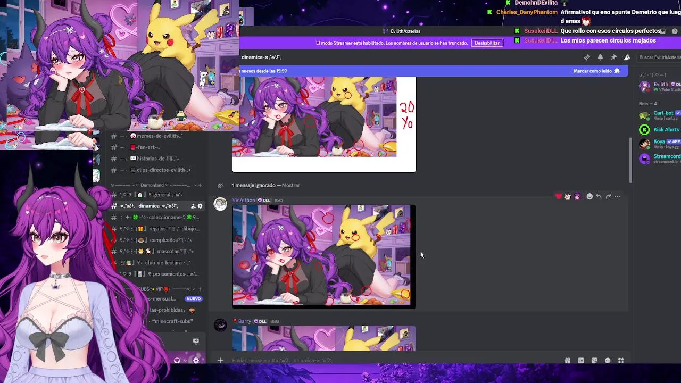Image resolution: width=681 pixels, height=383 pixels.
Task: Click the screen share icon above user panel
Action: [196, 342]
